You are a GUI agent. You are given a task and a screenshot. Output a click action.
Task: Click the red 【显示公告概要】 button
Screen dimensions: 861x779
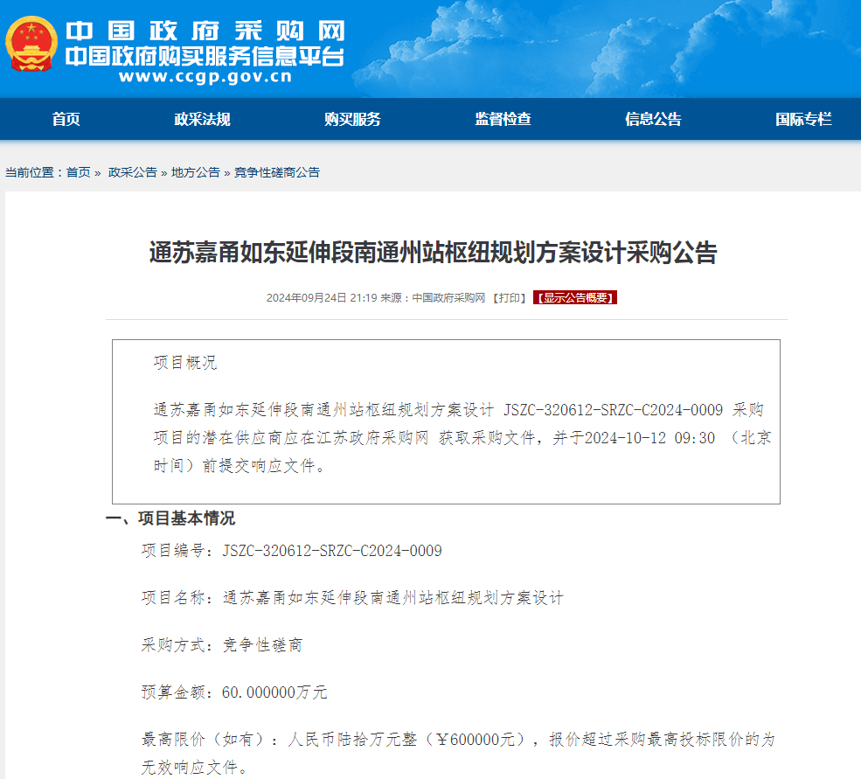[x=575, y=298]
